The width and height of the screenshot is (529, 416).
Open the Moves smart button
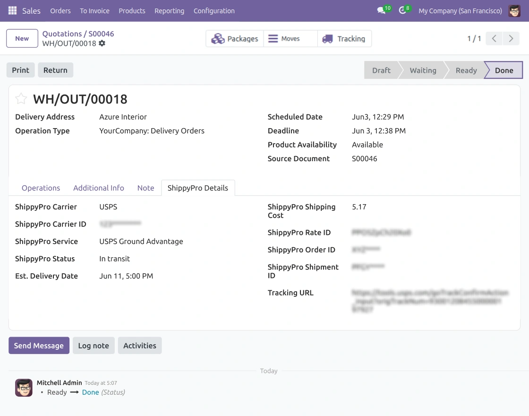pyautogui.click(x=290, y=38)
